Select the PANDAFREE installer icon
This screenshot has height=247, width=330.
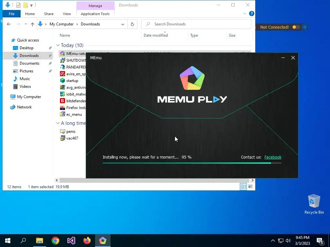coord(62,67)
